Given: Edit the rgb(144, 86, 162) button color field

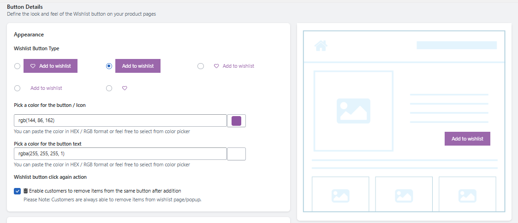Looking at the screenshot, I should pyautogui.click(x=120, y=120).
